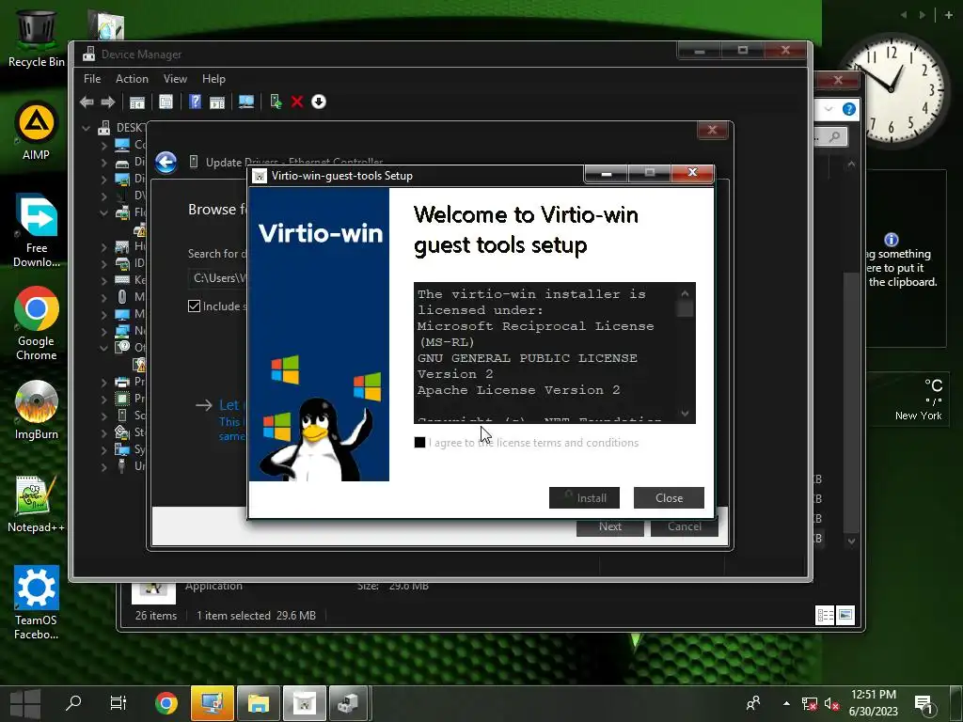Click the driver search path input field
This screenshot has height=722, width=963.
tap(218, 278)
